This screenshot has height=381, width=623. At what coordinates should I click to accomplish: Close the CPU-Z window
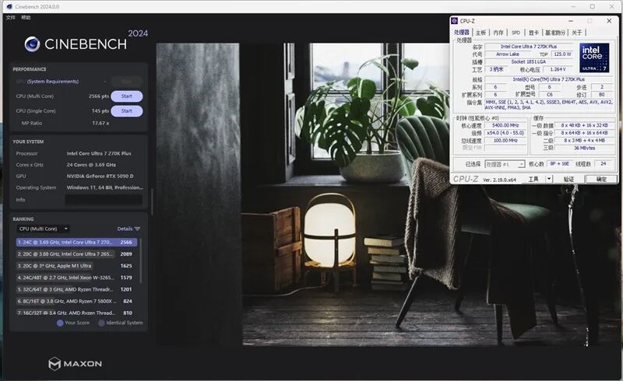click(x=609, y=20)
